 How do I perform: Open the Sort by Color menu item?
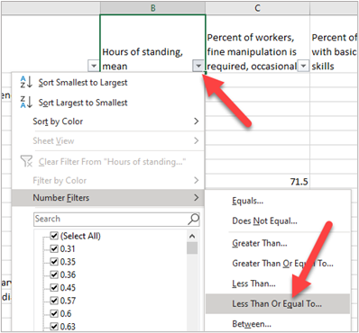108,121
